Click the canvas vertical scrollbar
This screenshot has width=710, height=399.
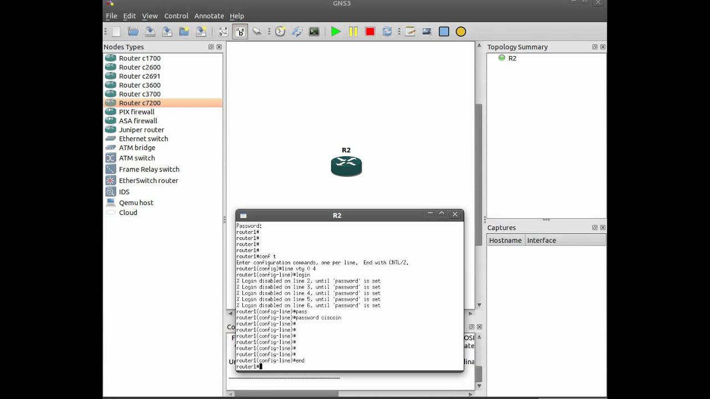[x=479, y=174]
